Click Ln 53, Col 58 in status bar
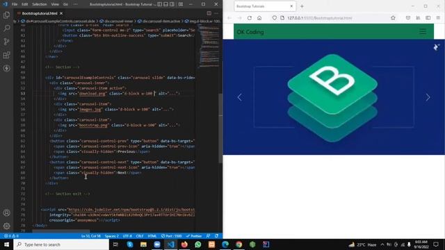Image resolution: width=445 pixels, height=250 pixels. point(91,236)
